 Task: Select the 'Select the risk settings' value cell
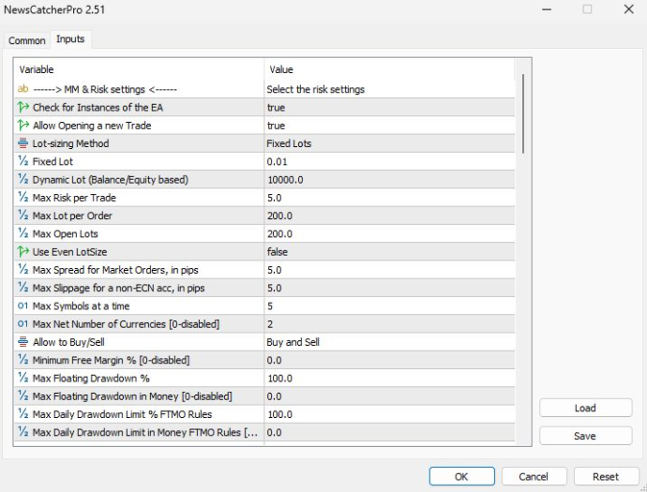[389, 89]
